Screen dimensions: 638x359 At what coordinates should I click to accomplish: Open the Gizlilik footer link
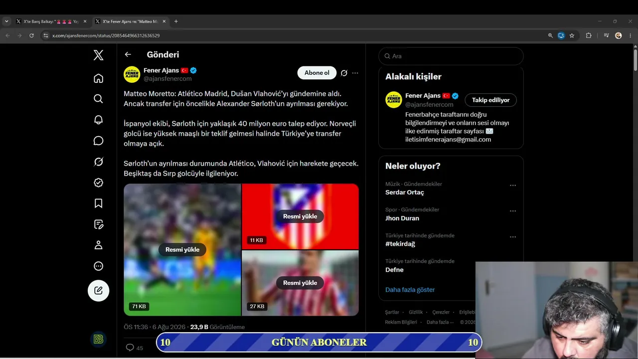416,312
